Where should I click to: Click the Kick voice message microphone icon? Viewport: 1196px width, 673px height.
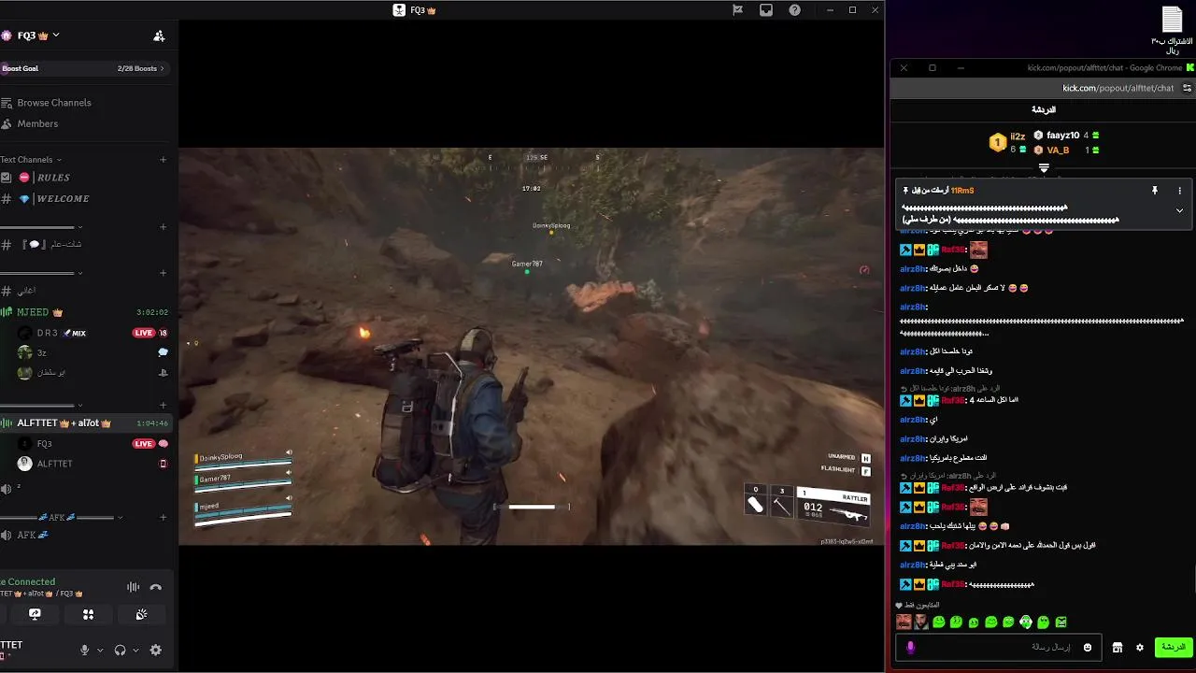pos(911,647)
